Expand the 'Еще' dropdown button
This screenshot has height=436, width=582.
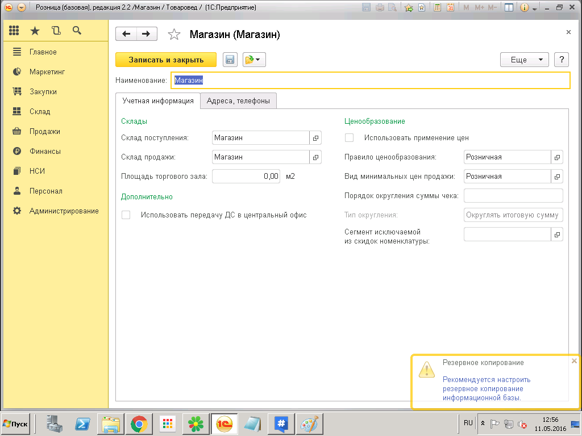pyautogui.click(x=524, y=60)
